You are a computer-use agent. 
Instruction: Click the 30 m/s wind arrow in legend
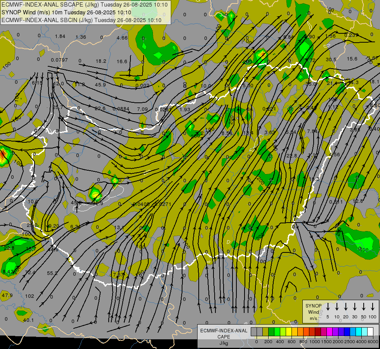[355, 307]
